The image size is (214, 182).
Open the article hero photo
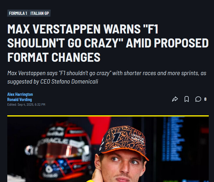[x=108, y=149]
